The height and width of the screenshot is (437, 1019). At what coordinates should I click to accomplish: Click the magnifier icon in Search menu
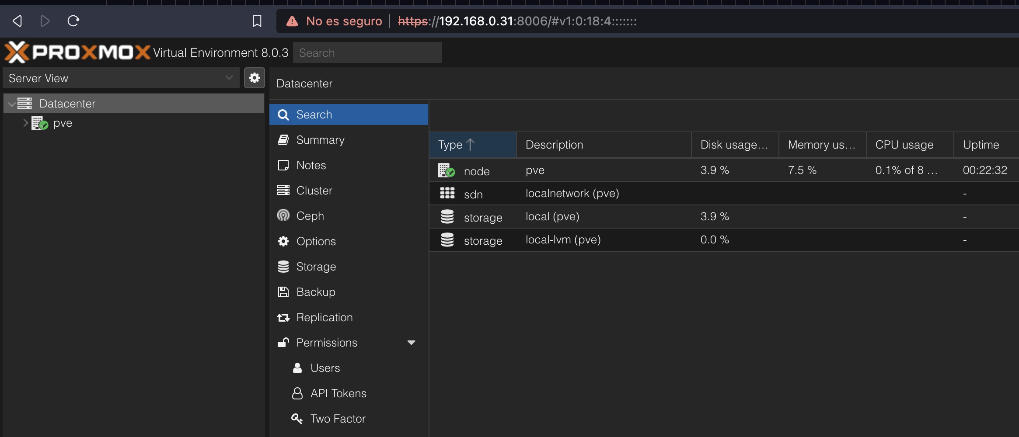click(283, 114)
